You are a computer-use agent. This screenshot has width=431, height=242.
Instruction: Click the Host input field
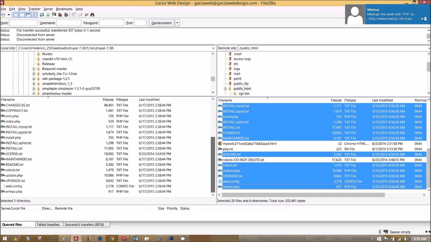[x=23, y=23]
